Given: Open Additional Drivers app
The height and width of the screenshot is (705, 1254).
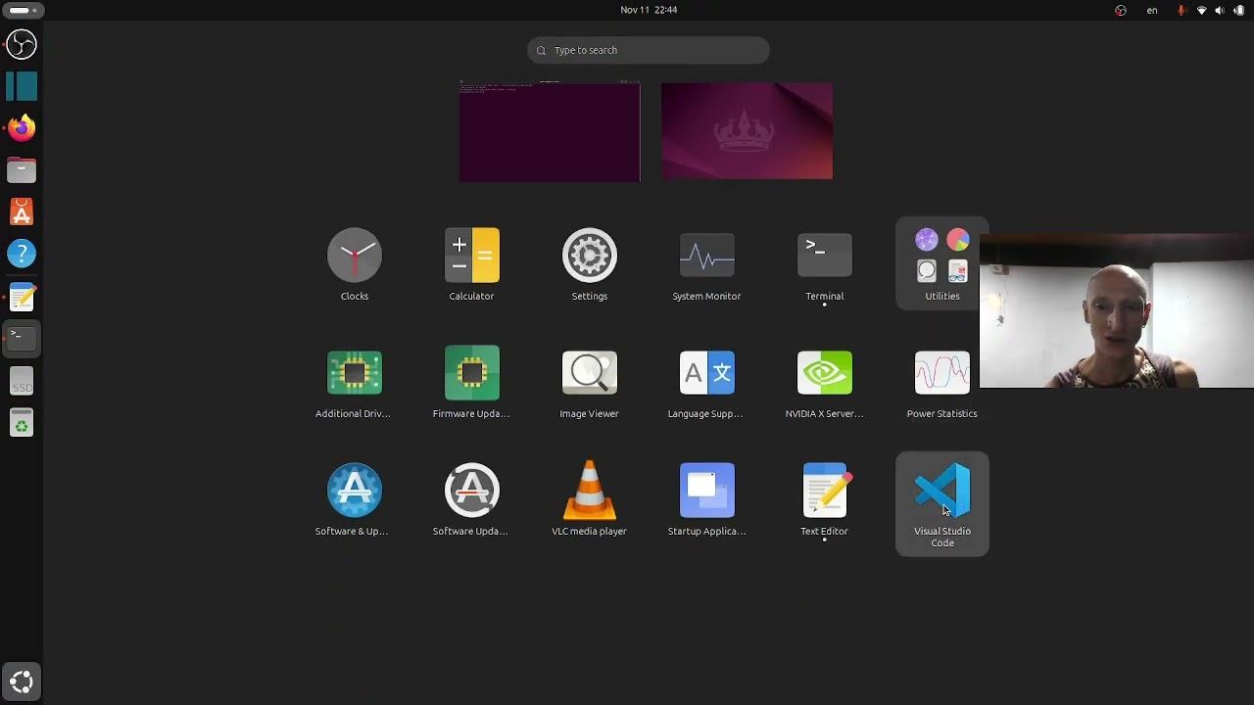Looking at the screenshot, I should tap(354, 382).
